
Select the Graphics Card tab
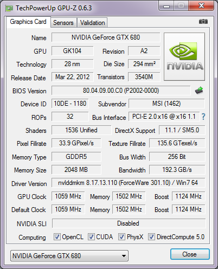[28, 22]
